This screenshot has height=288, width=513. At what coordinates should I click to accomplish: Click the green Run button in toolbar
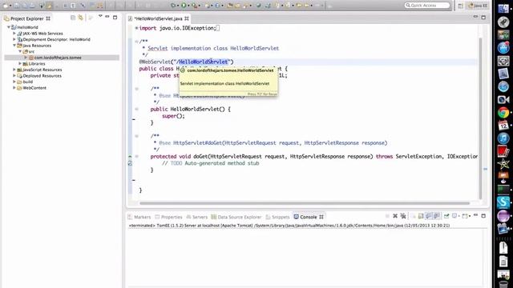[184, 6]
